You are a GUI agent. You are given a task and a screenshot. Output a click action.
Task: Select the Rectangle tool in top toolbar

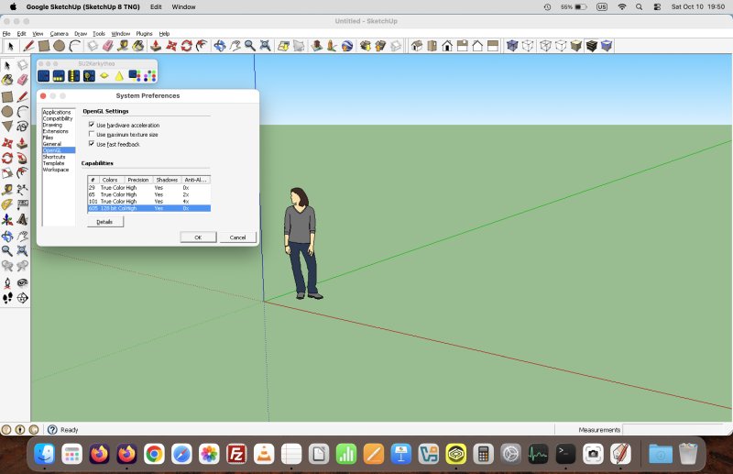(x=44, y=46)
